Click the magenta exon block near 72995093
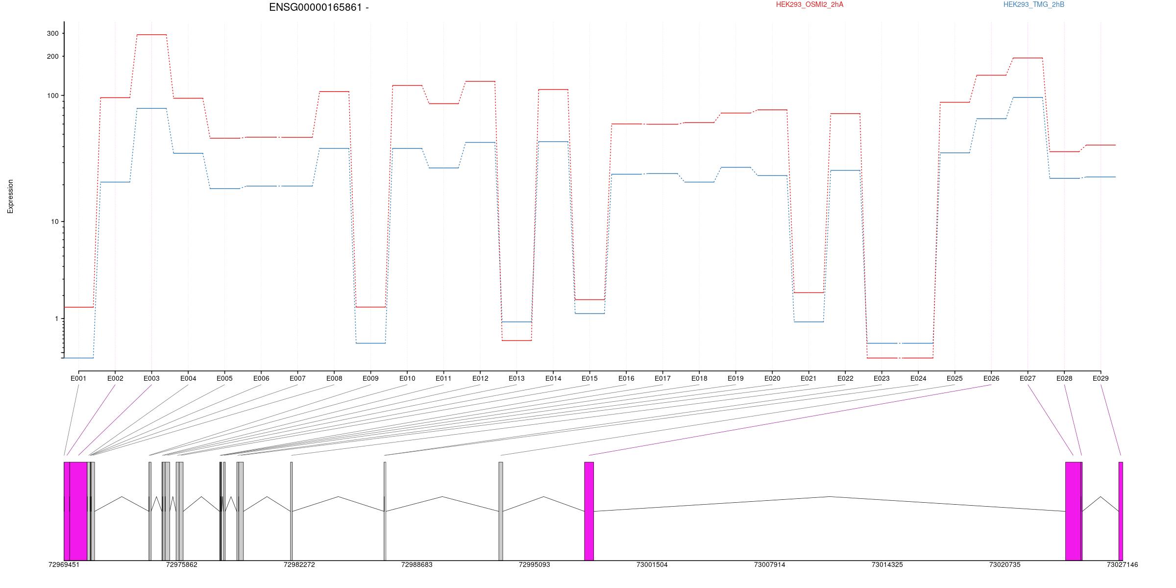The width and height of the screenshot is (1176, 588). point(589,511)
